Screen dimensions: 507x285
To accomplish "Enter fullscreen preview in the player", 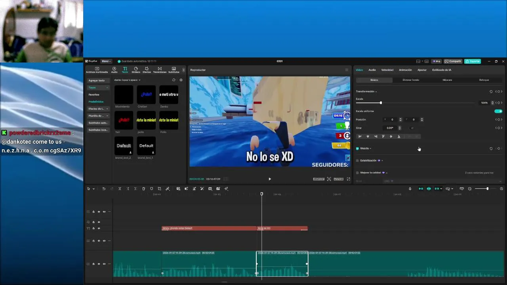I will [349, 179].
